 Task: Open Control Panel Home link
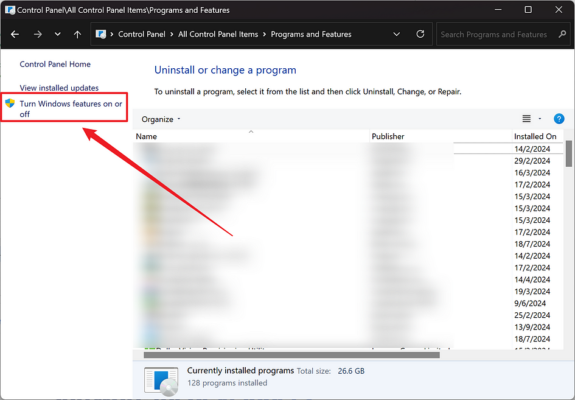coord(55,64)
